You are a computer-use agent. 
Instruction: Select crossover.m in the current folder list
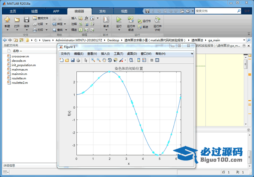pyautogui.click(x=20, y=56)
